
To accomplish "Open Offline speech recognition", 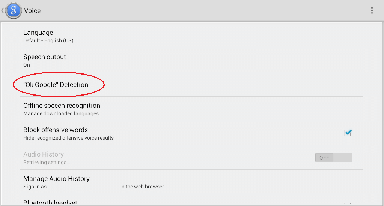I will tap(62, 106).
